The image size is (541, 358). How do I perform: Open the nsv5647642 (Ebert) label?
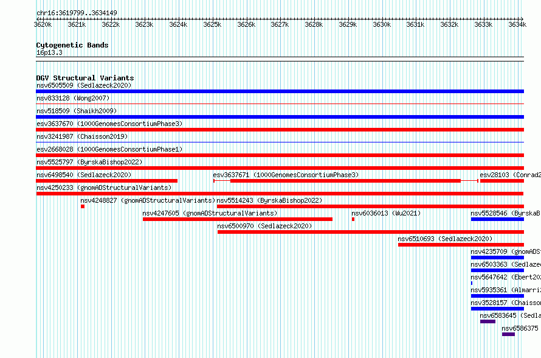(x=506, y=277)
